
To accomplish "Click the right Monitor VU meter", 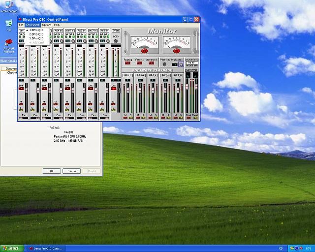I will pos(177,42).
